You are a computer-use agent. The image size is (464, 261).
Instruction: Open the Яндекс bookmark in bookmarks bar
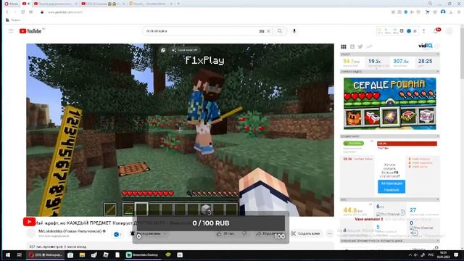pos(13,20)
